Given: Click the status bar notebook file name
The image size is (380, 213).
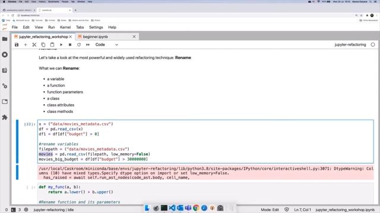Looking at the screenshot, I should tap(345, 210).
